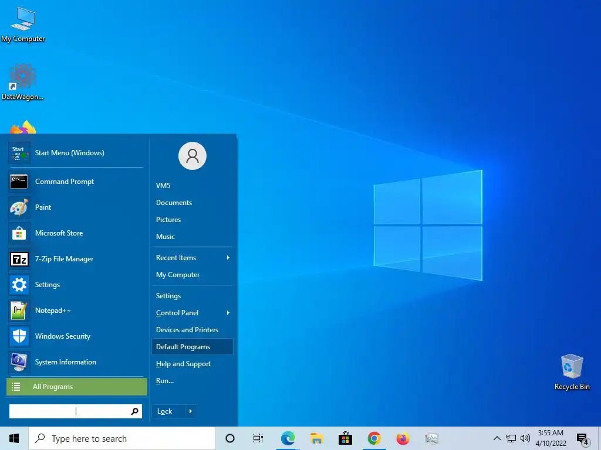Open the Run... dialog
This screenshot has width=601, height=450.
point(193,381)
